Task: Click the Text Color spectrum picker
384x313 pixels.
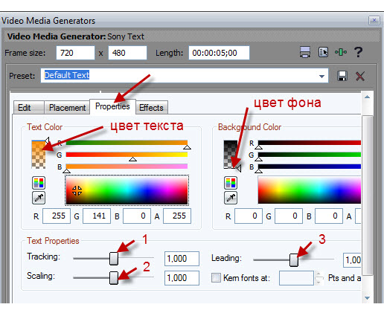Action: pos(127,190)
